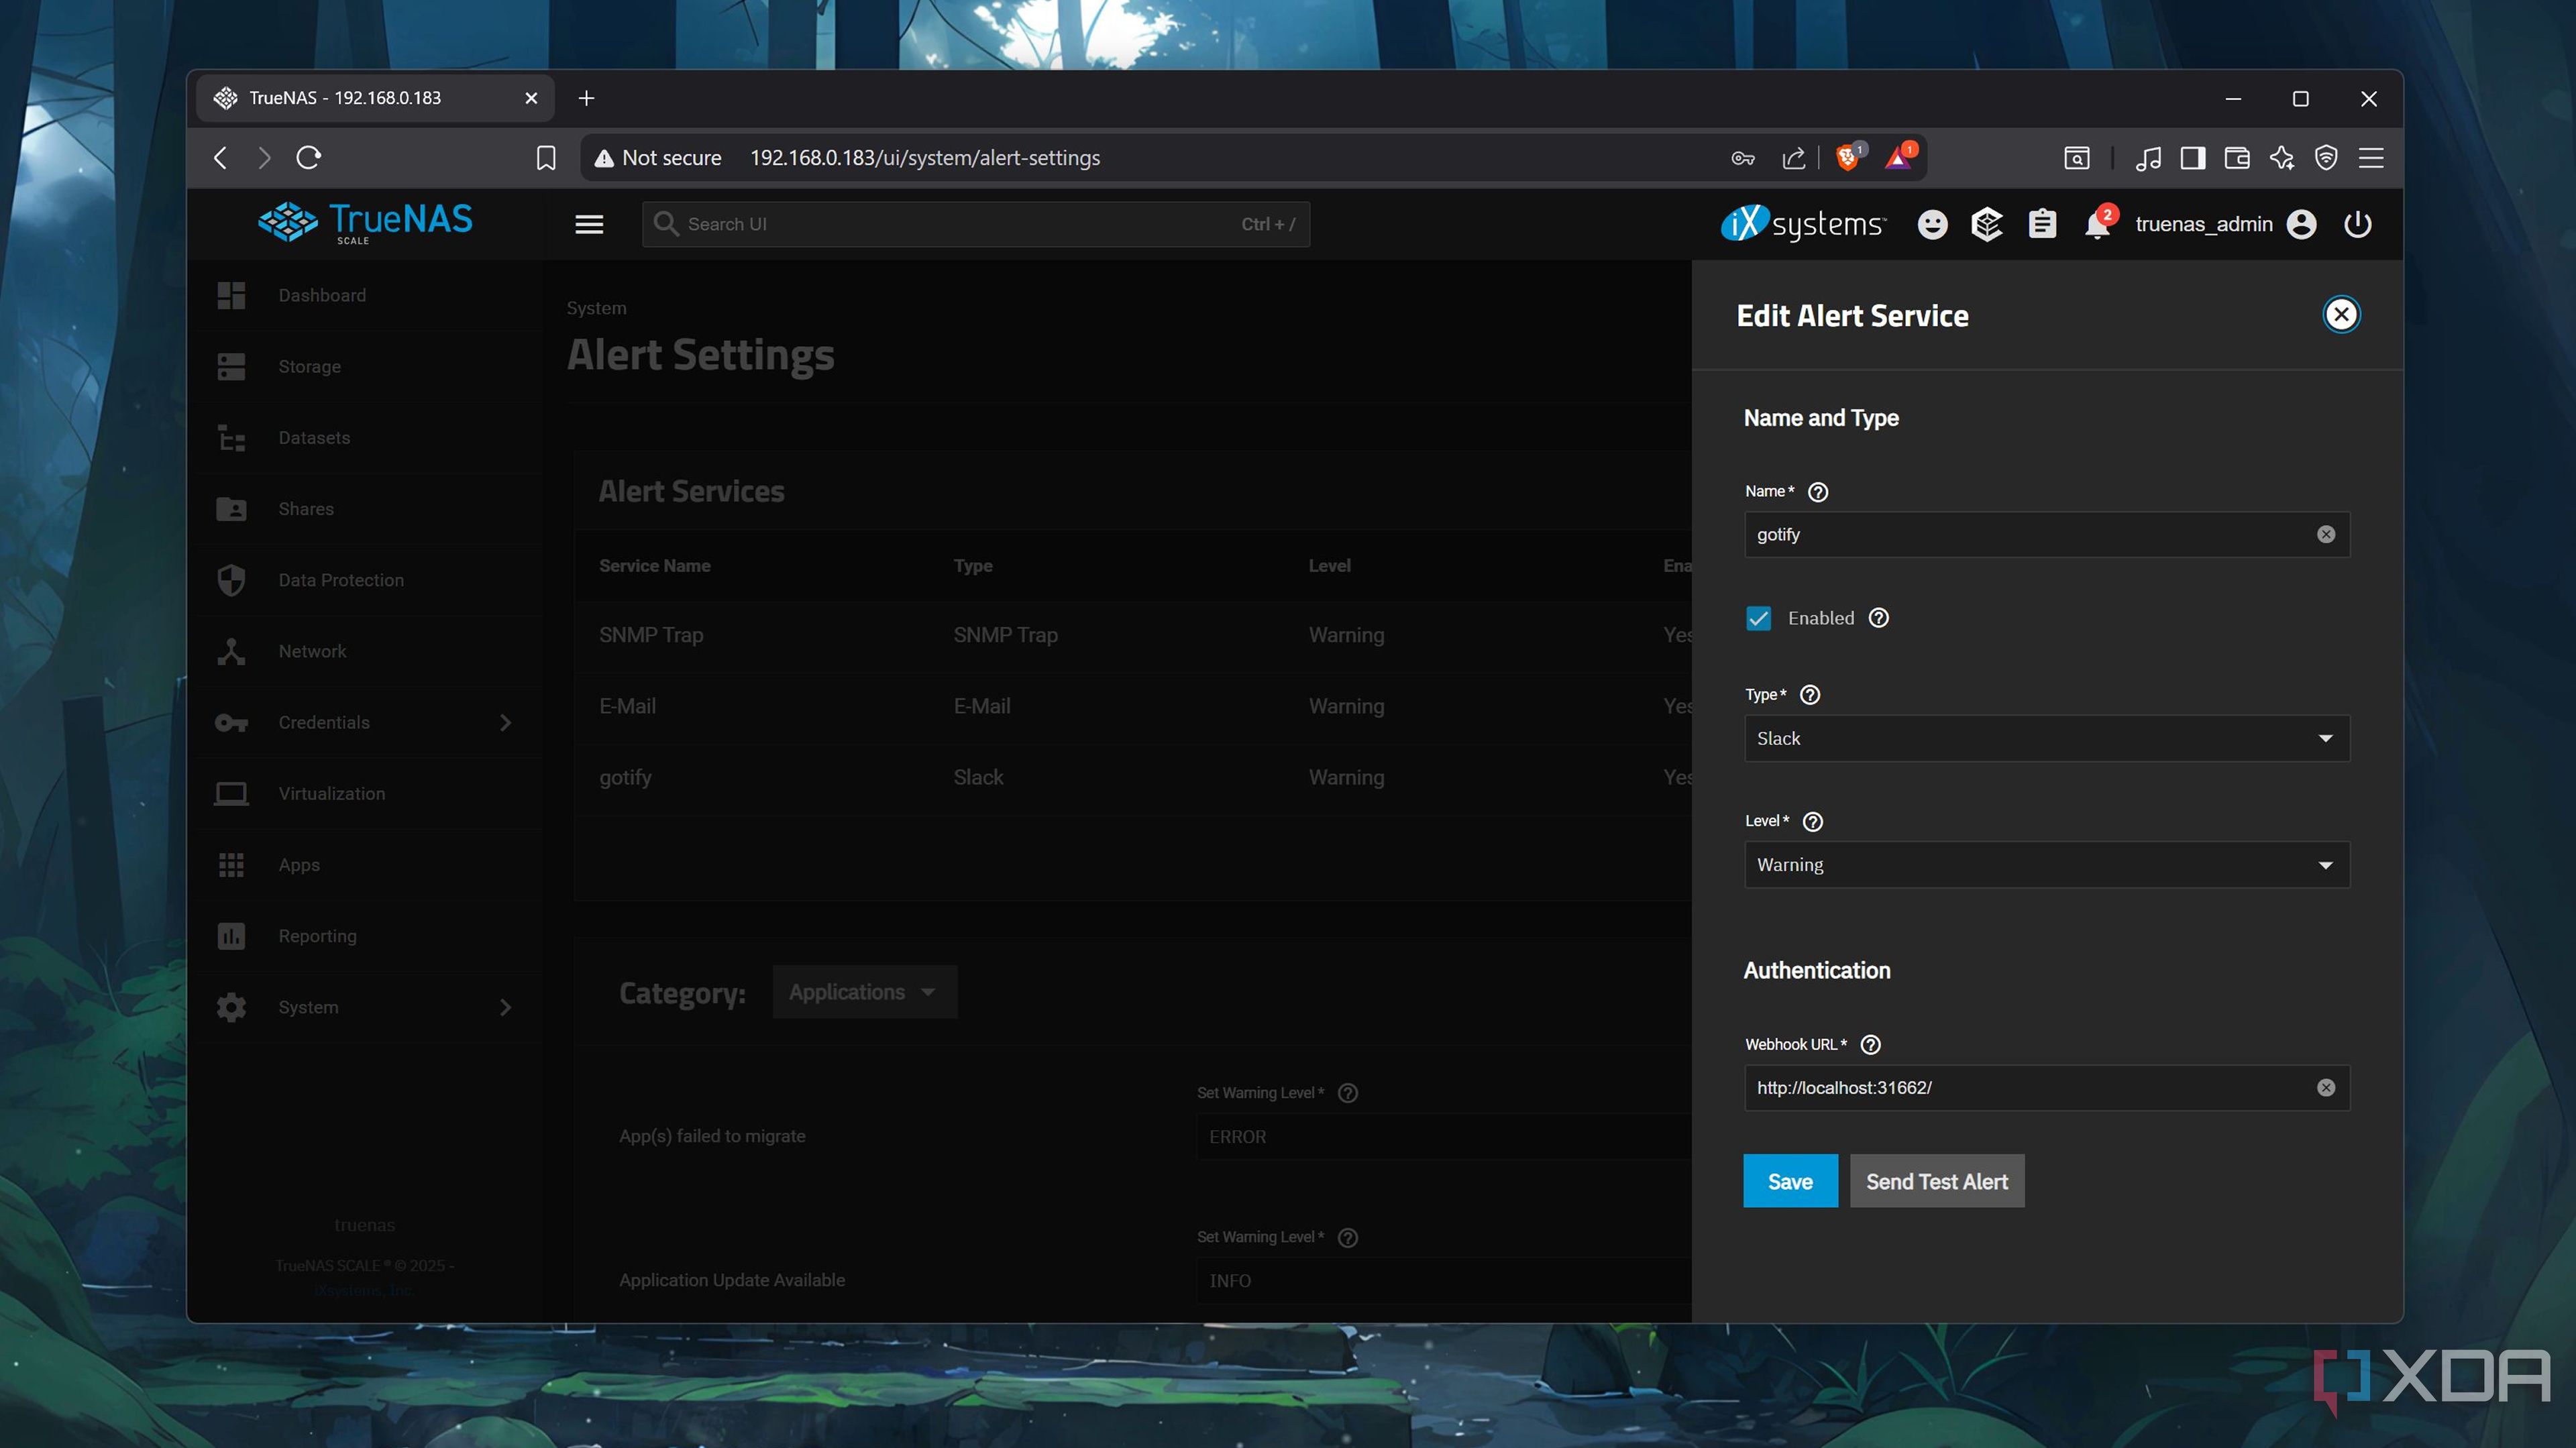
Task: Help icon for Application Update Available
Action: (1347, 1237)
